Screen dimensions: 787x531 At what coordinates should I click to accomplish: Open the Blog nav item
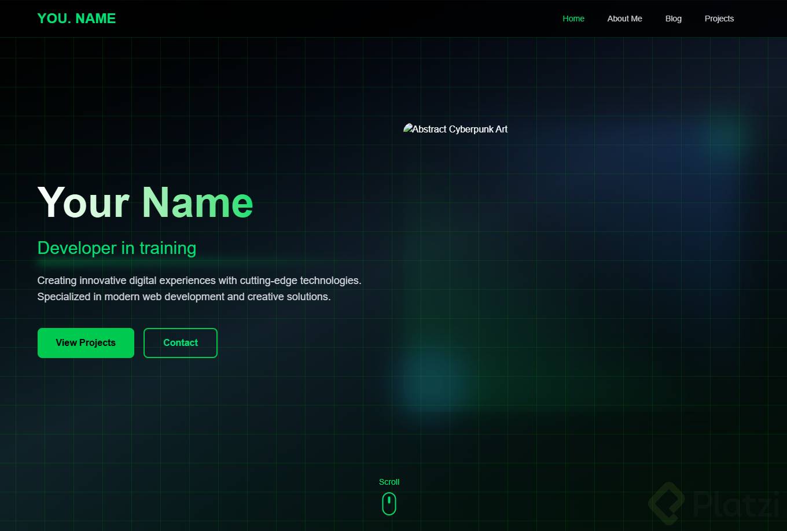point(673,19)
